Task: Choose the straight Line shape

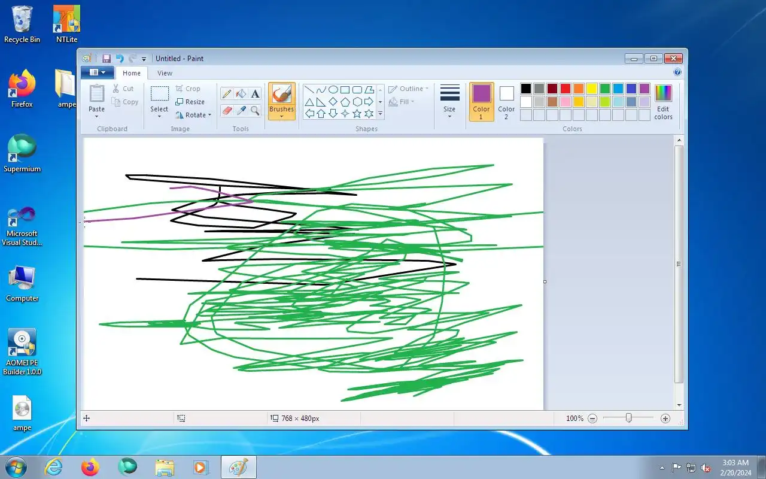Action: [x=309, y=90]
